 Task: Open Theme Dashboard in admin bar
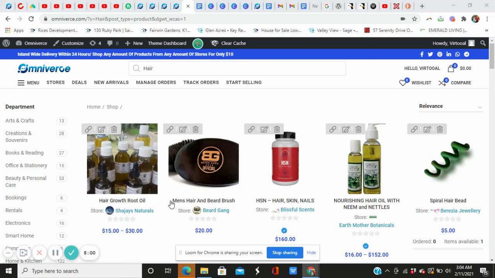click(x=167, y=43)
